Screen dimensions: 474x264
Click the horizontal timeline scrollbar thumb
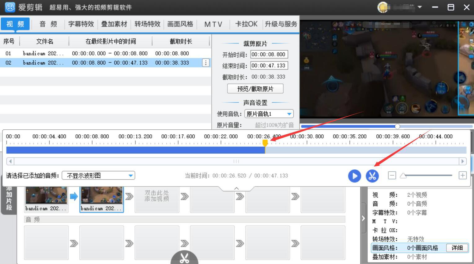point(236,161)
